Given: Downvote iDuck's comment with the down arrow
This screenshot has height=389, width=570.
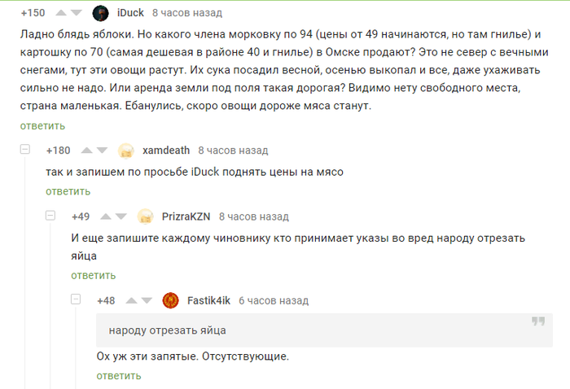Looking at the screenshot, I should point(77,13).
